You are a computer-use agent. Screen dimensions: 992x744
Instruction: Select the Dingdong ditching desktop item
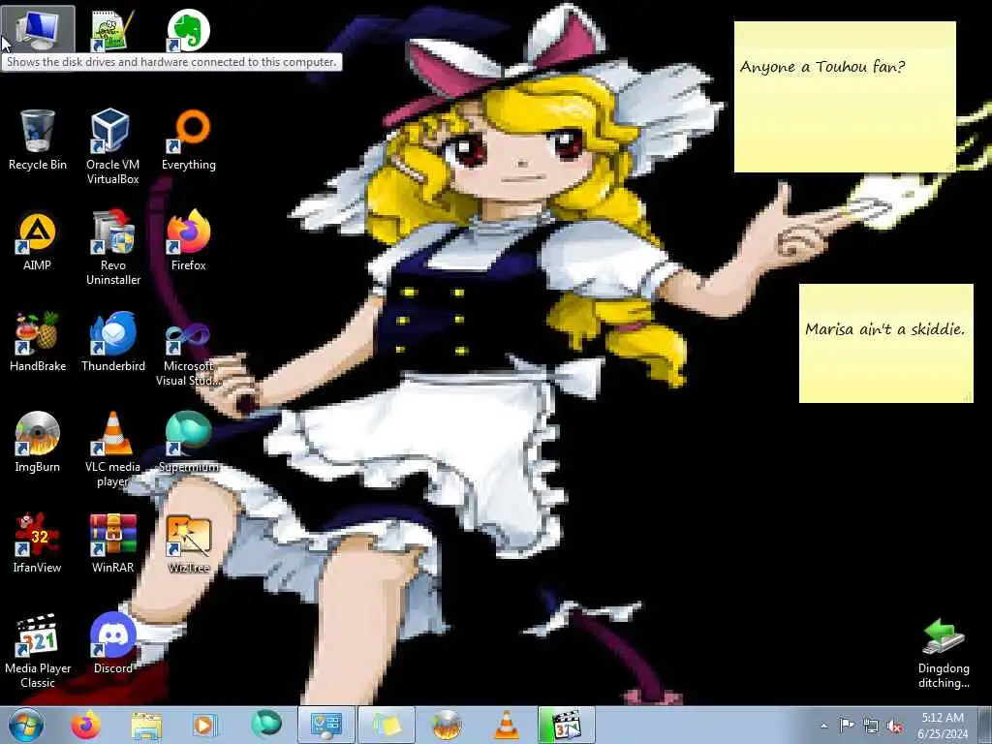click(x=944, y=653)
